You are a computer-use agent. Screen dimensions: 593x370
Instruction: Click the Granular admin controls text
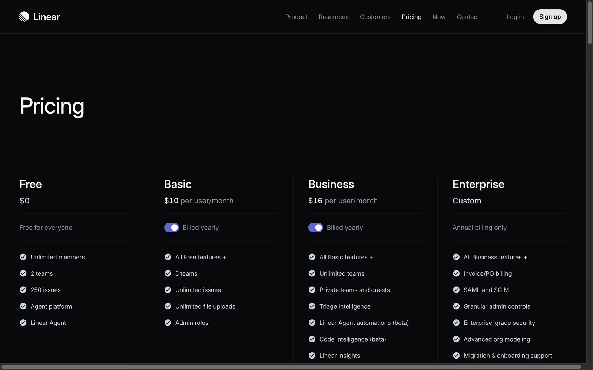[x=497, y=306]
